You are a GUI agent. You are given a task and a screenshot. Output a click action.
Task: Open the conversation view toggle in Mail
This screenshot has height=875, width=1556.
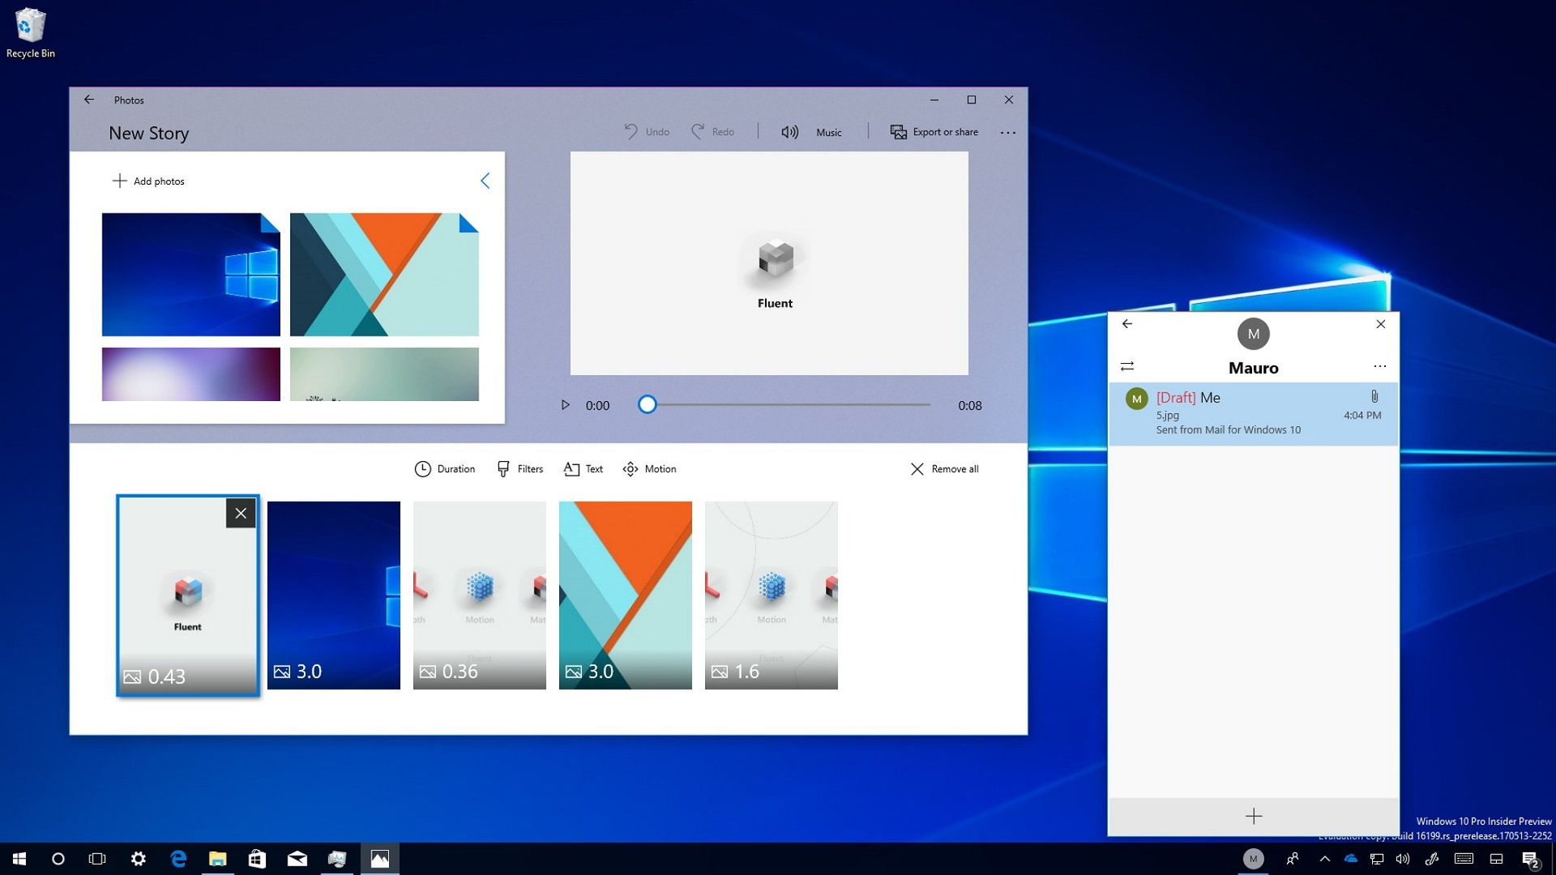(x=1127, y=366)
